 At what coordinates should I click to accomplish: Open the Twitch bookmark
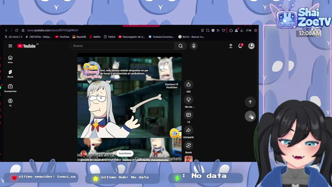coord(109,37)
